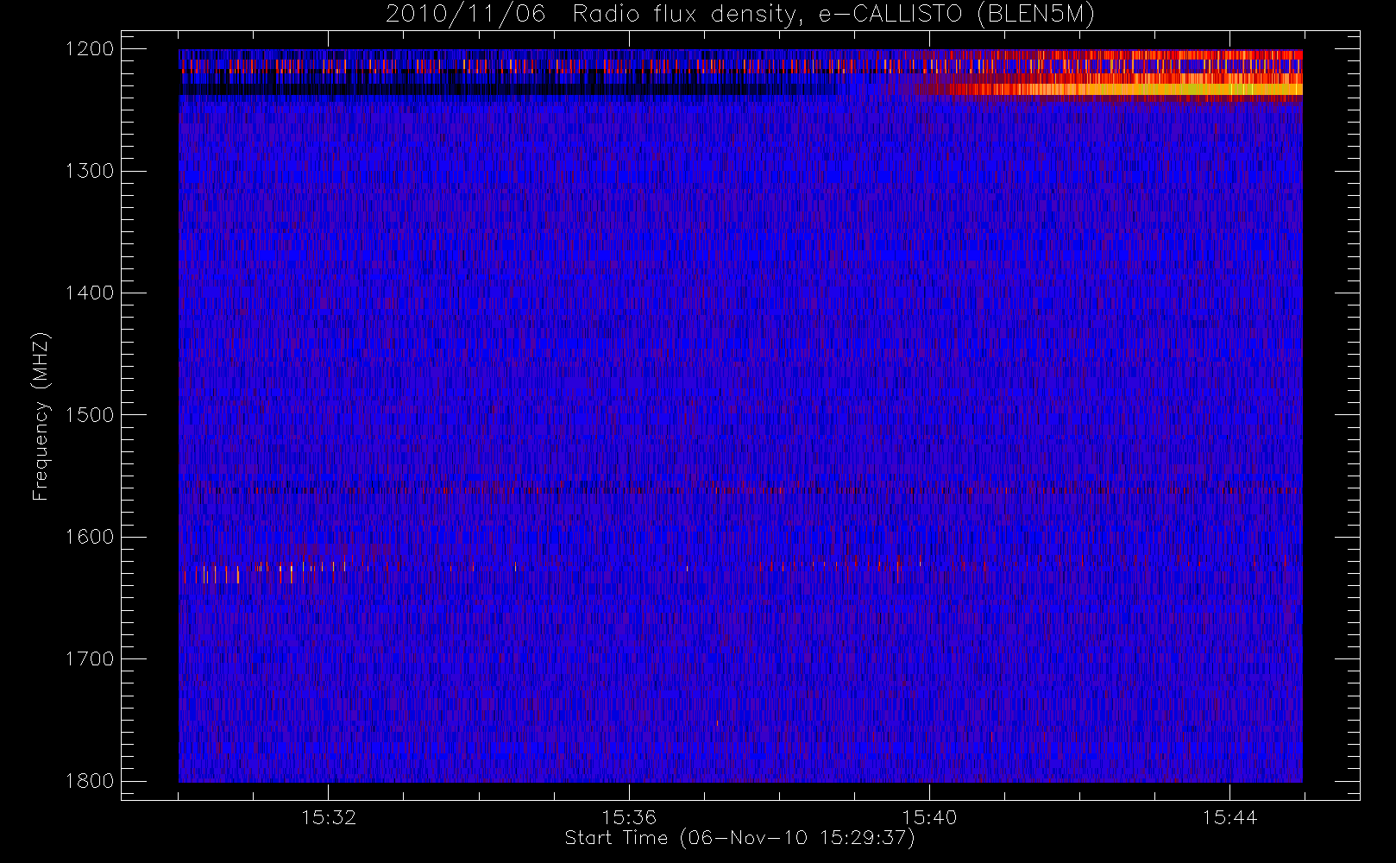Image resolution: width=1396 pixels, height=863 pixels.
Task: Click the Frequency (MHz) axis label
Action: (41, 416)
